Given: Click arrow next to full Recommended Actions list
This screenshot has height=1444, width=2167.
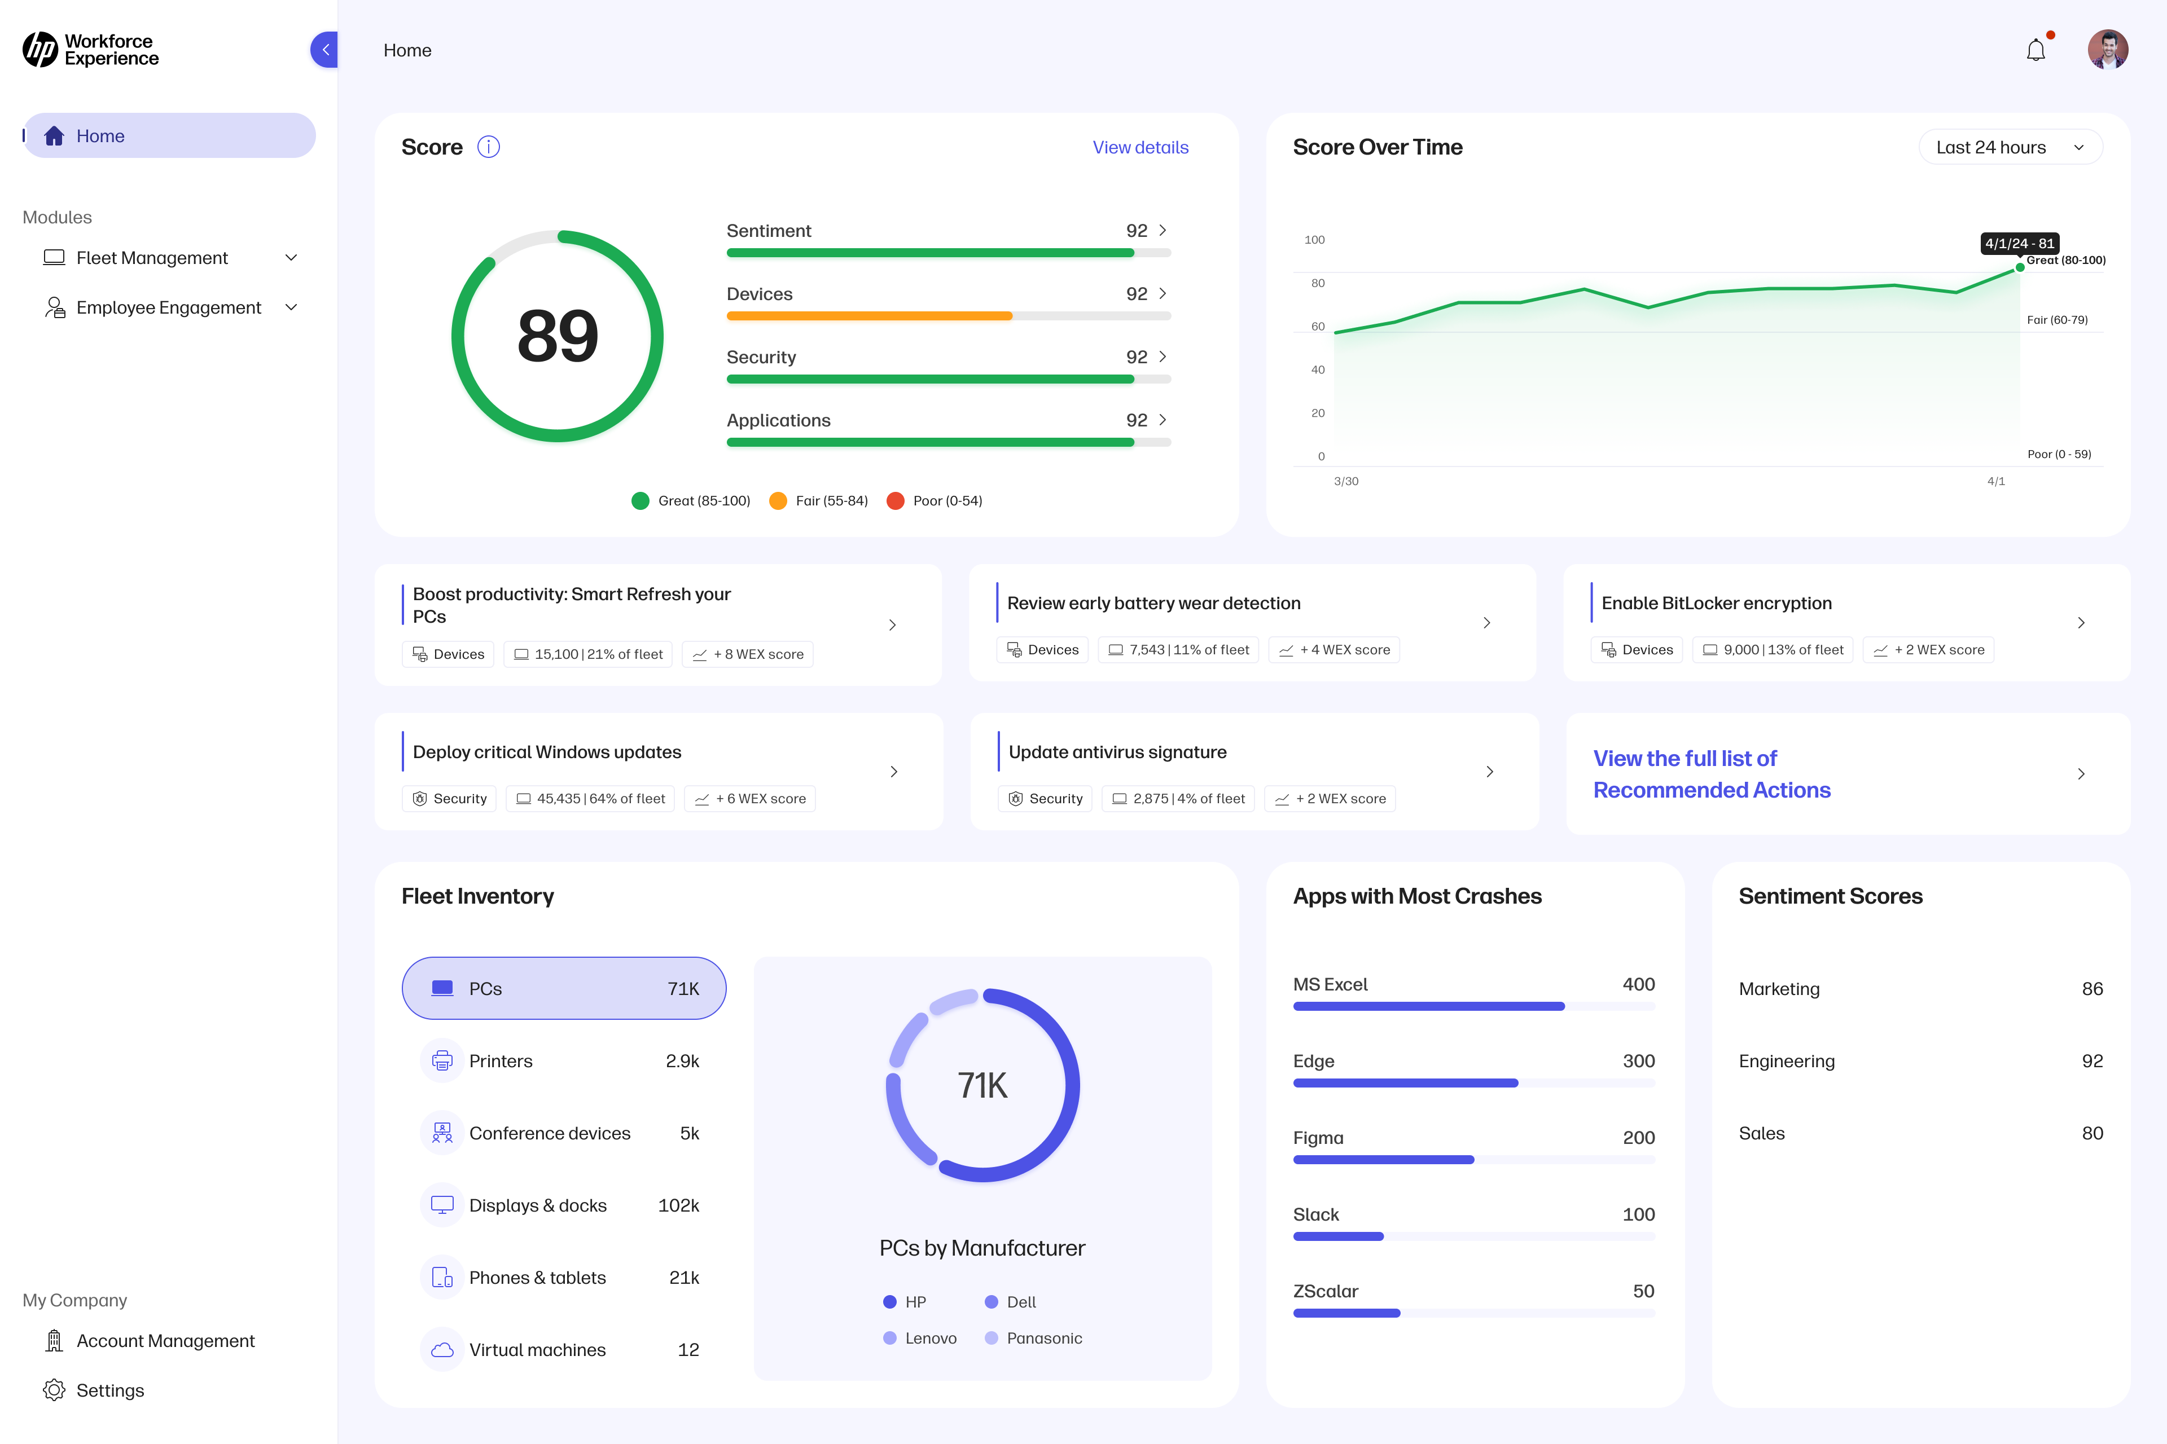Looking at the screenshot, I should (2081, 773).
